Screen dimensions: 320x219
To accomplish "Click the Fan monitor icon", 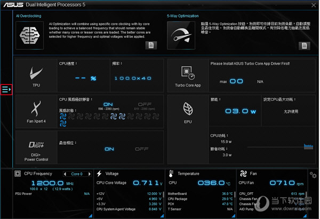I will 243,174.
